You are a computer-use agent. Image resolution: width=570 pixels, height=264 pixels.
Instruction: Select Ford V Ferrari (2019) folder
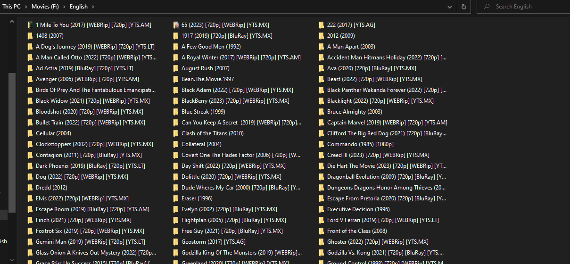click(x=379, y=220)
